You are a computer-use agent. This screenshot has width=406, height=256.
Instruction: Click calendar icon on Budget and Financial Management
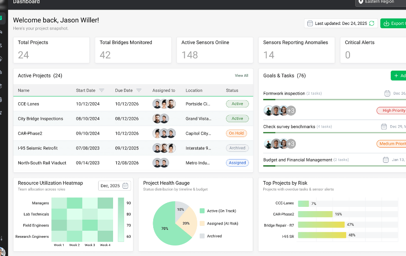(x=386, y=160)
